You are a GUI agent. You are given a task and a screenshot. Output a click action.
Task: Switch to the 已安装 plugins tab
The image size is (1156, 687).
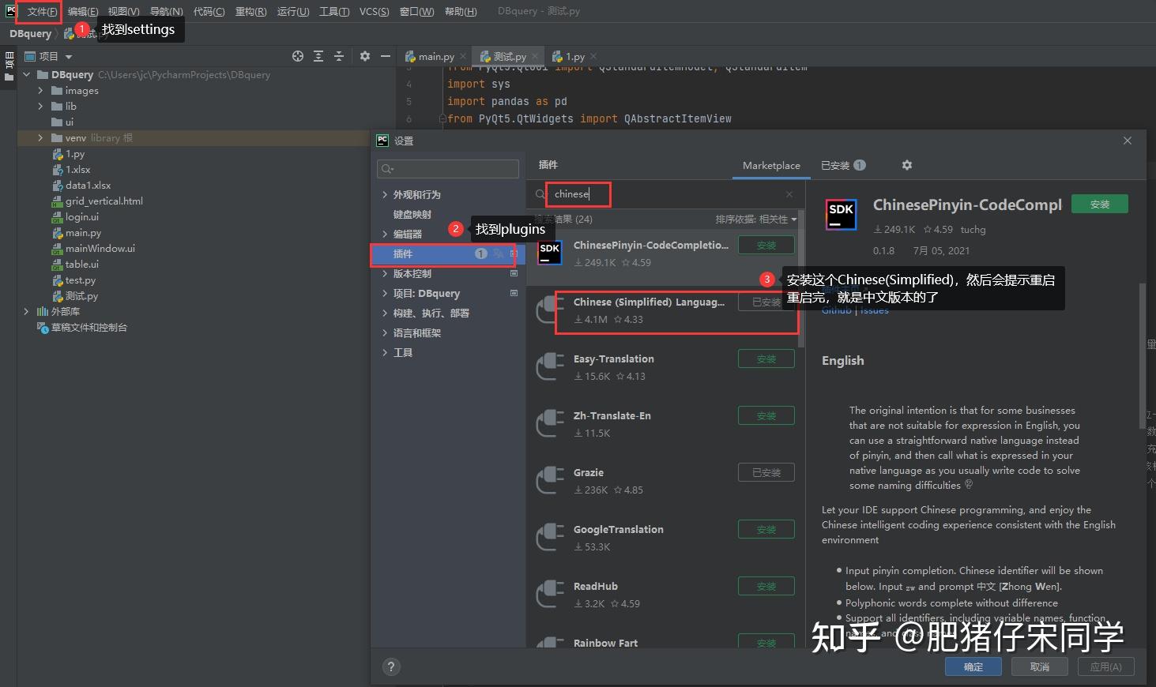(x=836, y=165)
